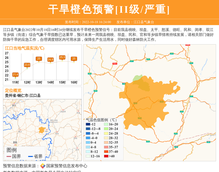219x172 pixels.
Task: Open the 国家预警信息发布中心 source link
Action: (66, 166)
